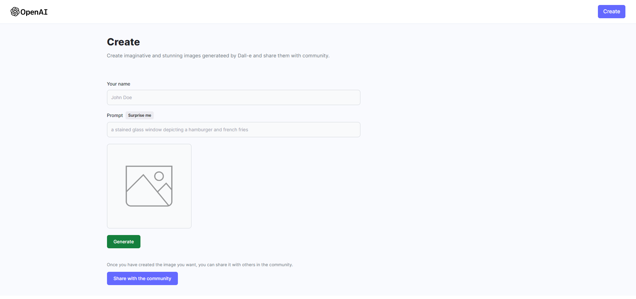Click the Dall-e description subtitle
636x299 pixels.
tap(218, 55)
